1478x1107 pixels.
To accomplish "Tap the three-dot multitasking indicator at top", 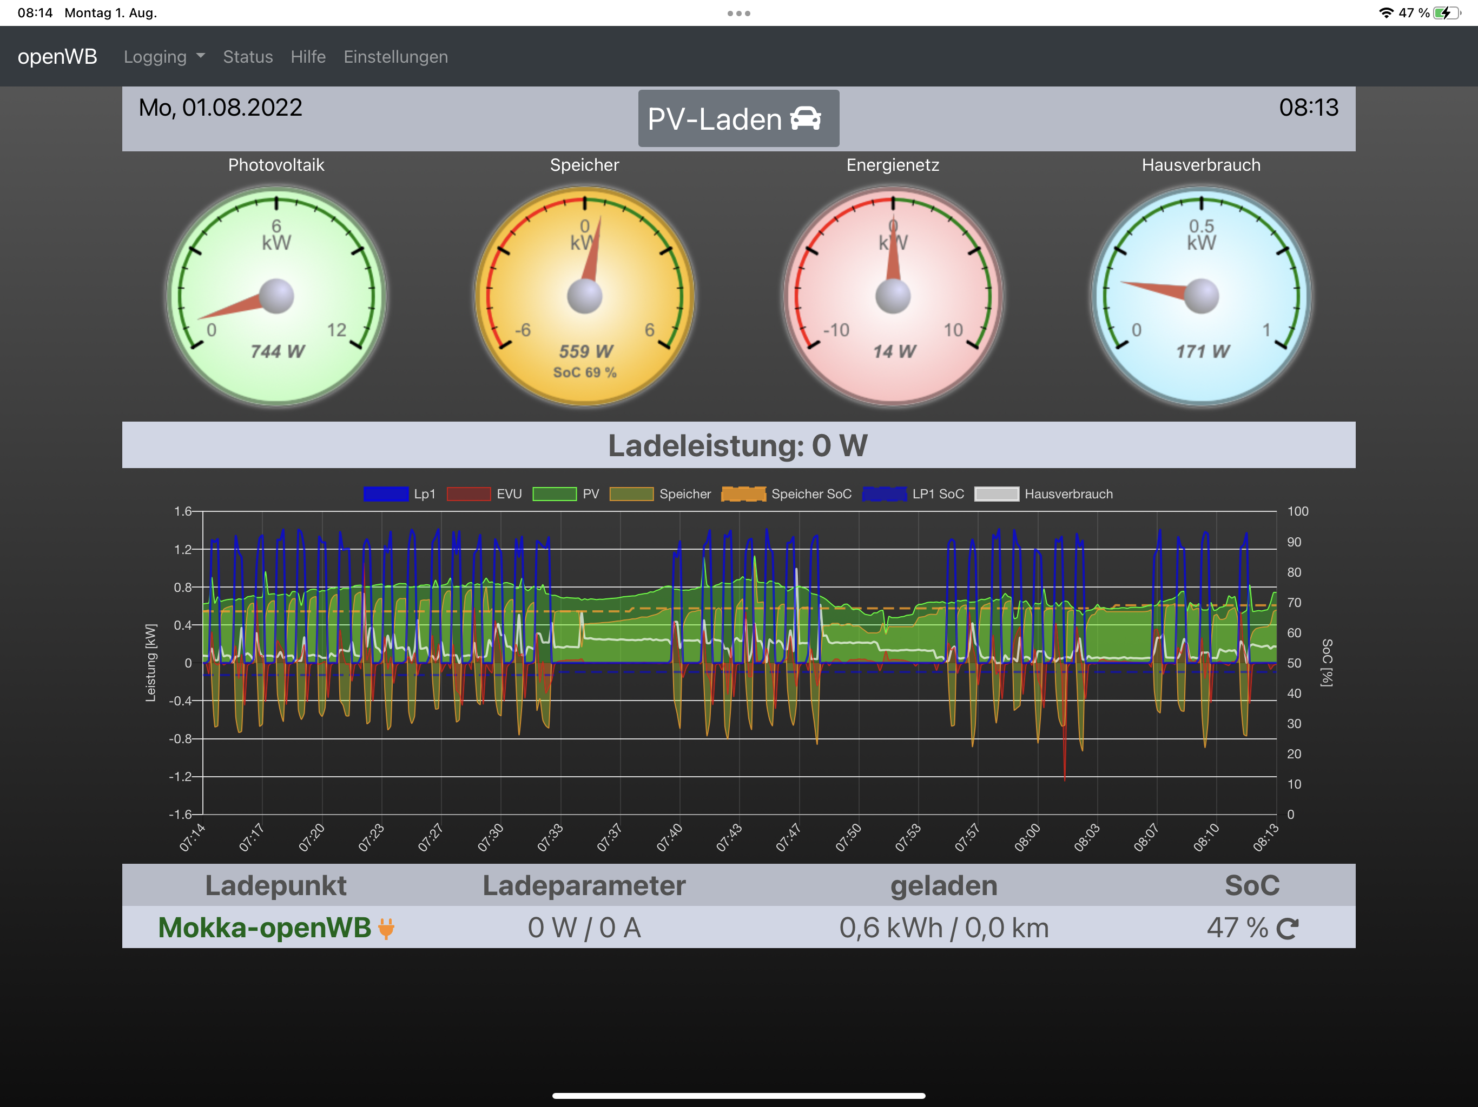I will click(x=738, y=12).
